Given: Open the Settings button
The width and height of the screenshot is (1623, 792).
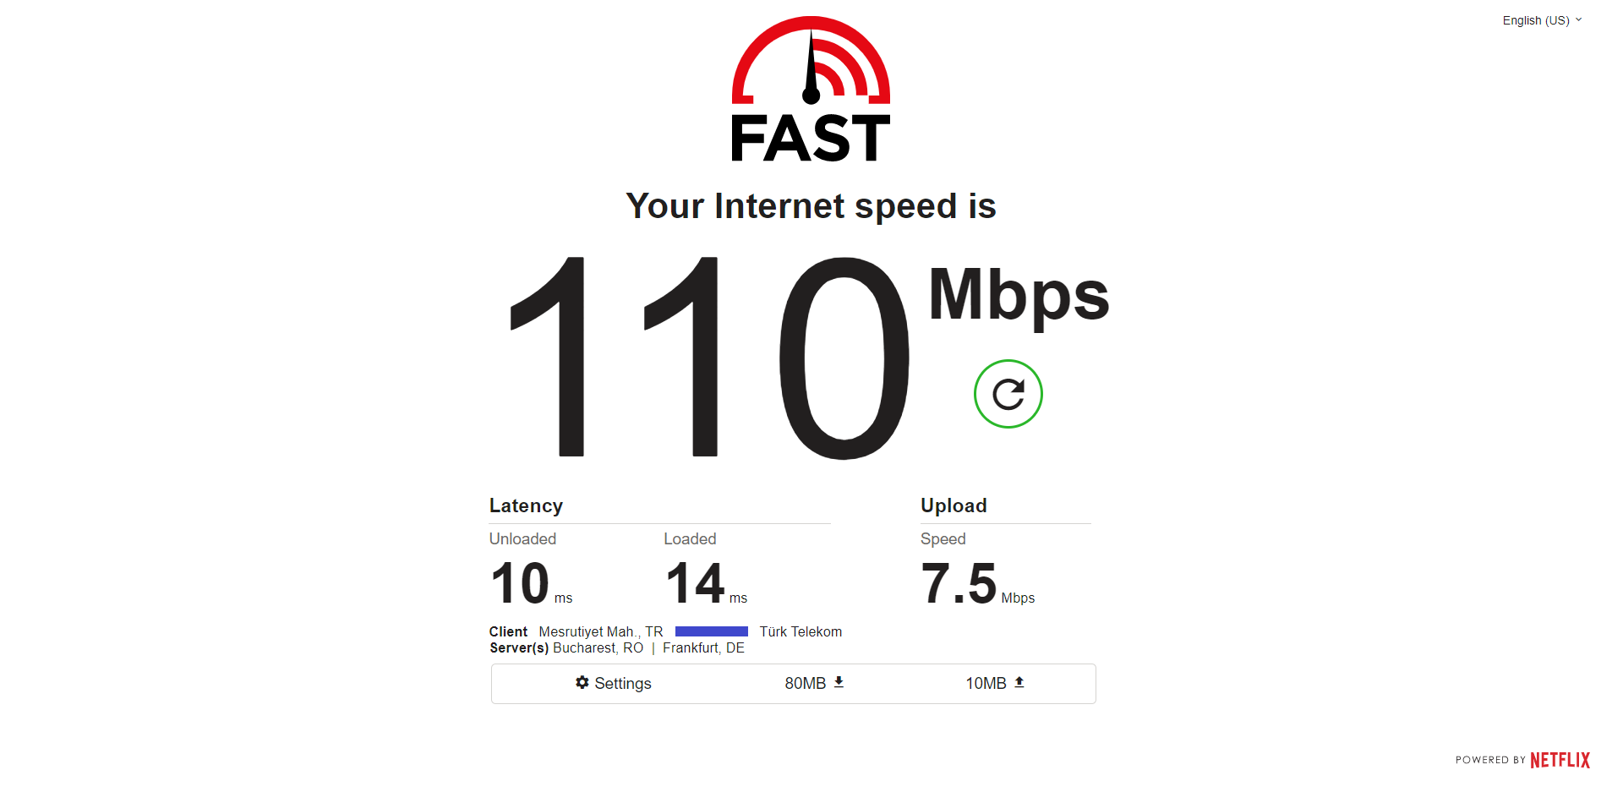Looking at the screenshot, I should point(614,683).
